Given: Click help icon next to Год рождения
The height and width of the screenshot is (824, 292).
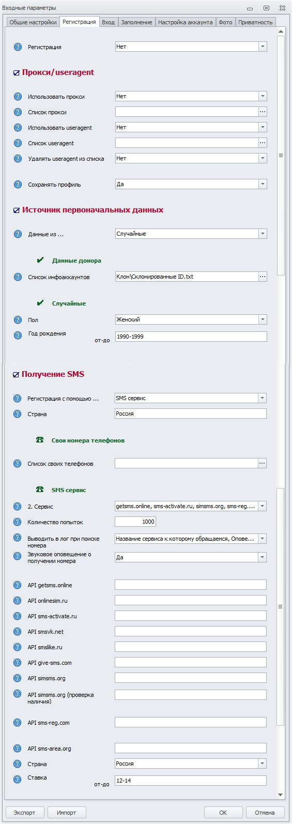Looking at the screenshot, I should pyautogui.click(x=18, y=335).
